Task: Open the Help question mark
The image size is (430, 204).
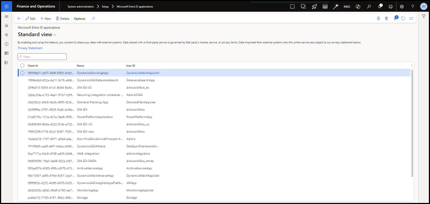Action: tap(413, 6)
